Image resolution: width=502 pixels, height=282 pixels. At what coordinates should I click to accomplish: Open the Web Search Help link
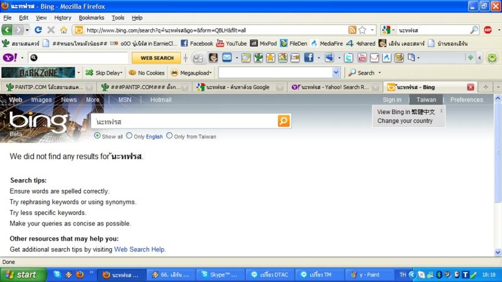point(139,249)
